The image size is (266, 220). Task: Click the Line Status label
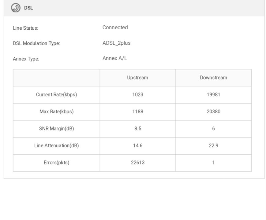25,28
